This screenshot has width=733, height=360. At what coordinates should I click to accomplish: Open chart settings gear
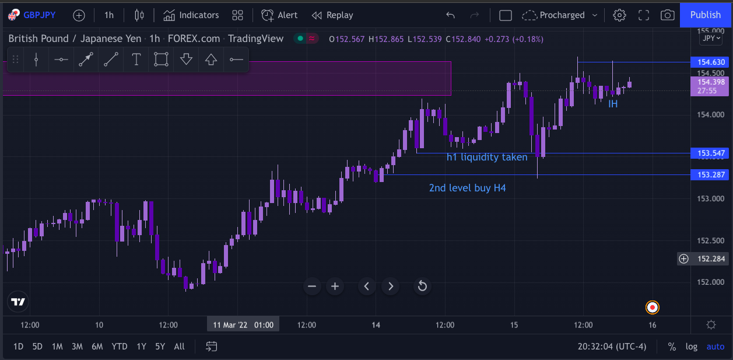(x=620, y=15)
